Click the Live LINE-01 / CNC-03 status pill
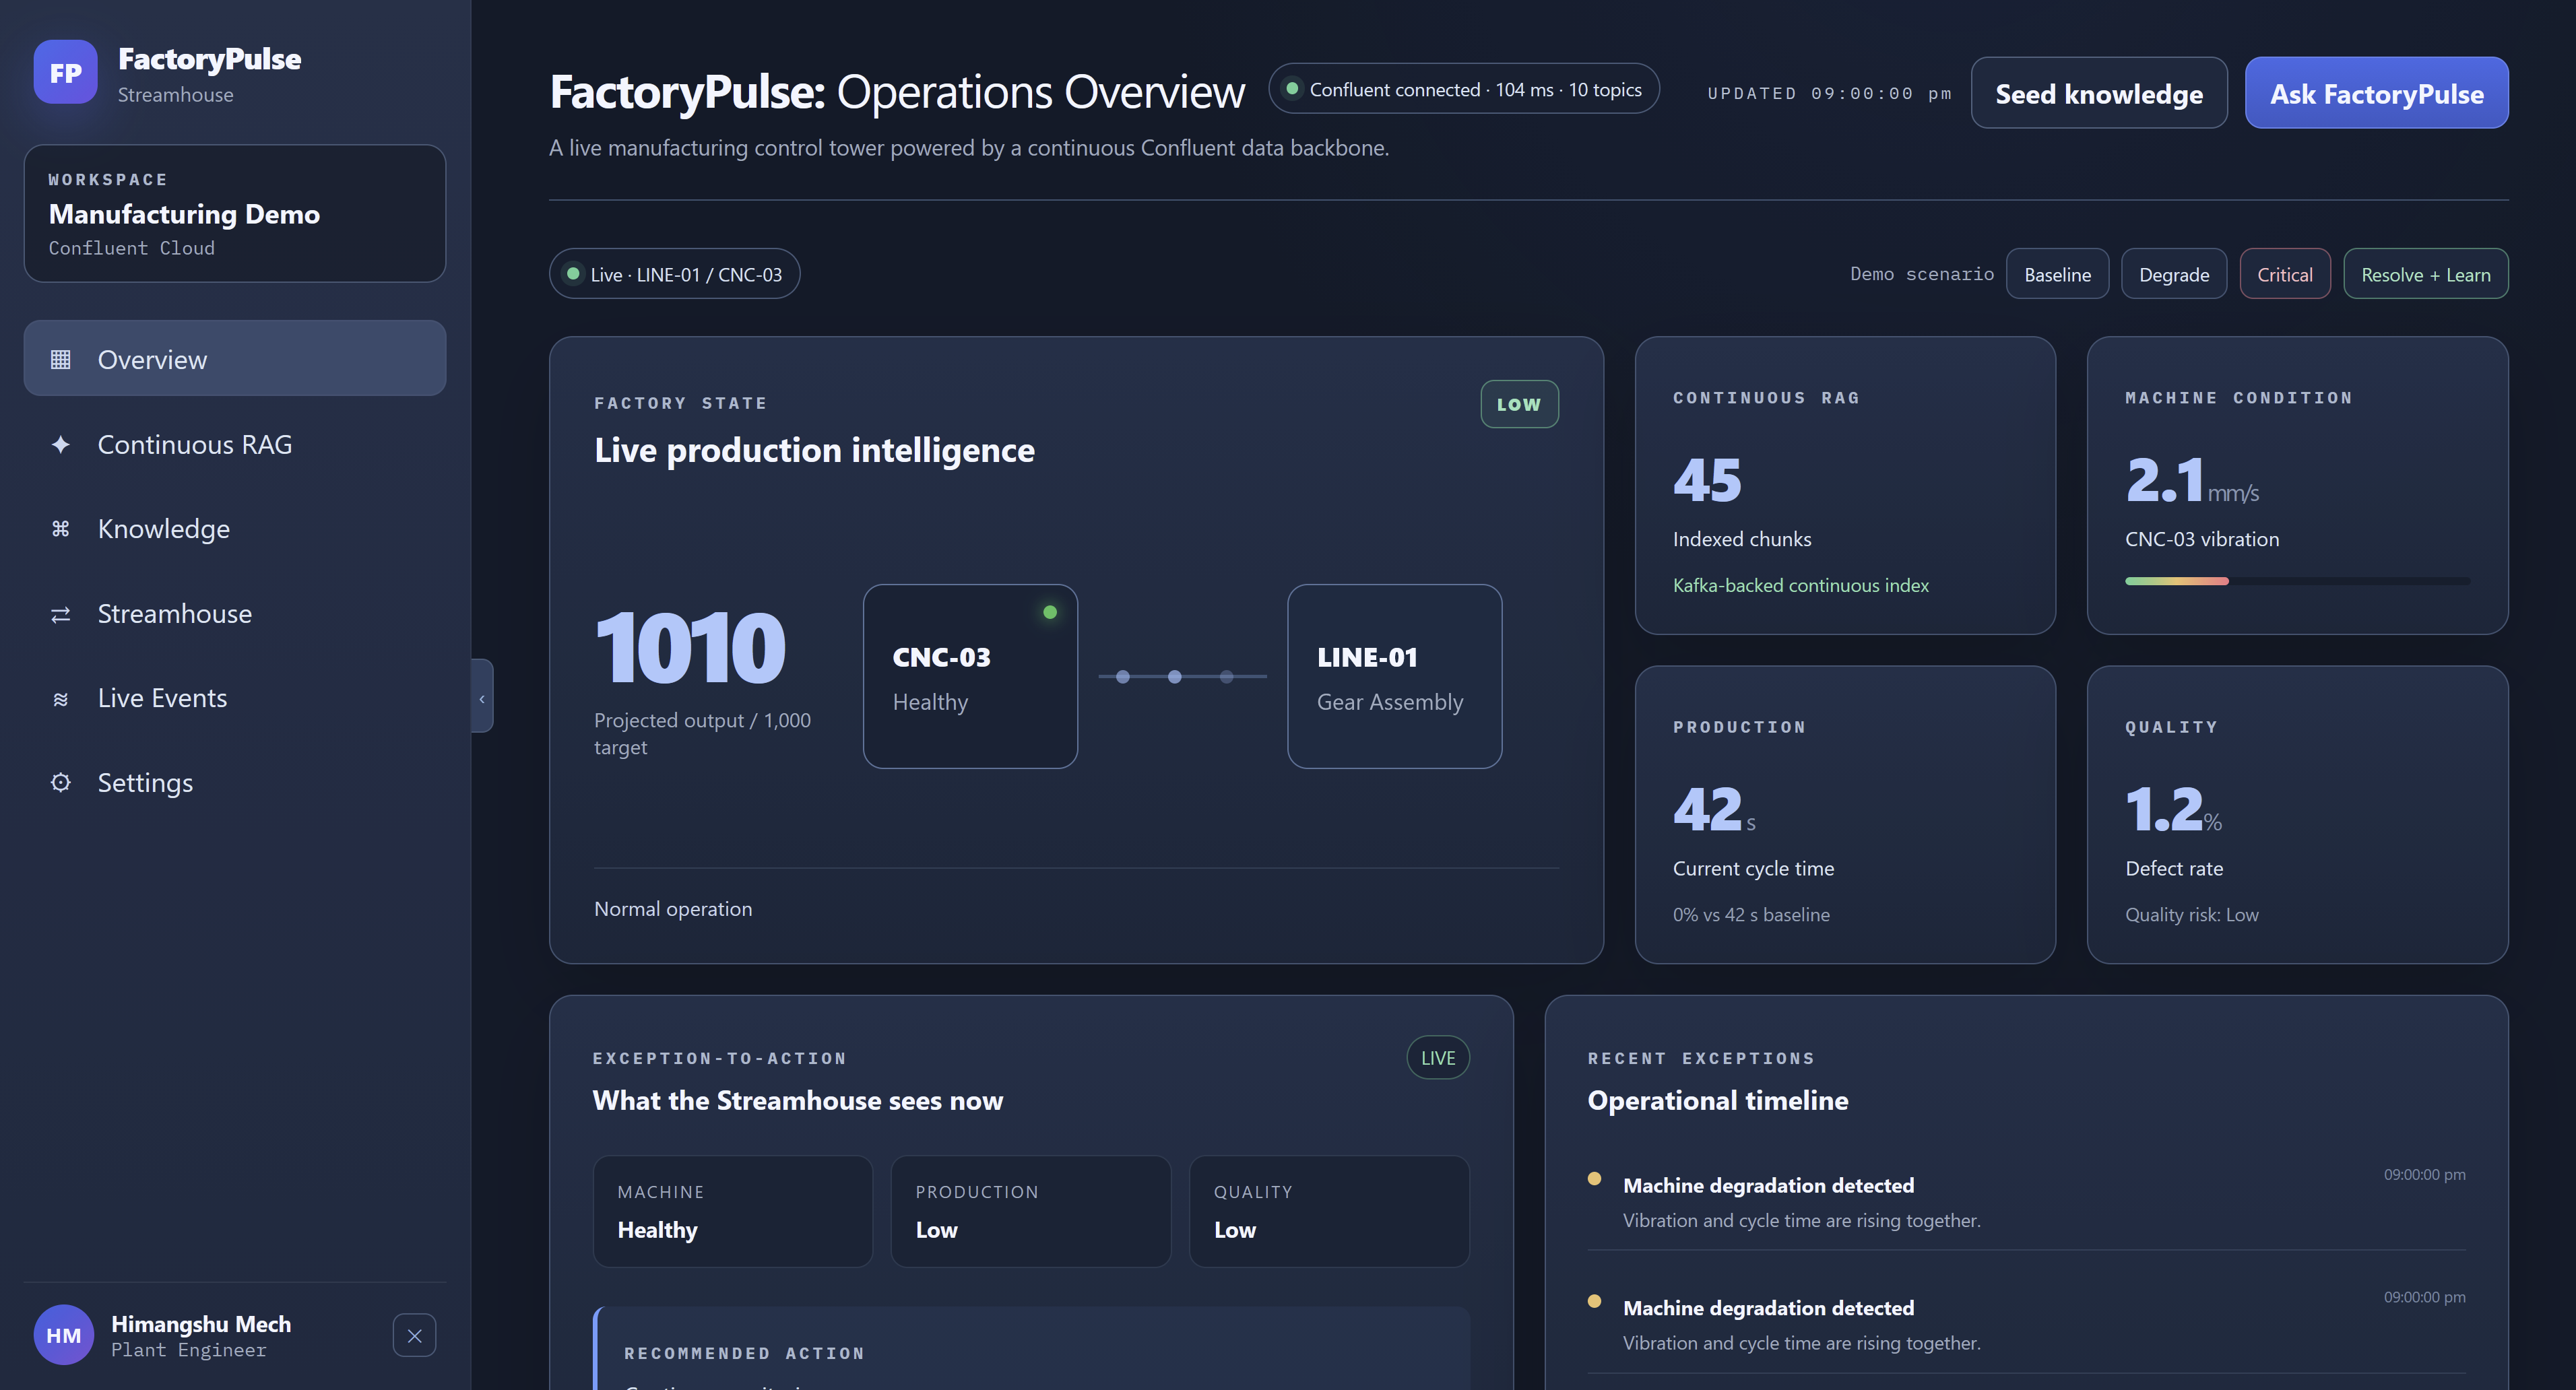This screenshot has height=1390, width=2576. point(674,274)
